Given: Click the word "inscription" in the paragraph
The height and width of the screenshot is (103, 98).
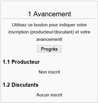Looking at the screenshot, I should tap(18, 32).
